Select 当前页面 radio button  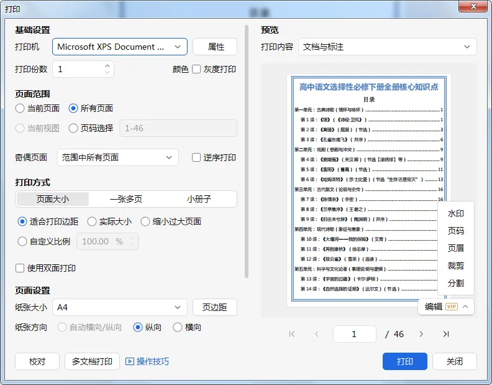[x=20, y=108]
